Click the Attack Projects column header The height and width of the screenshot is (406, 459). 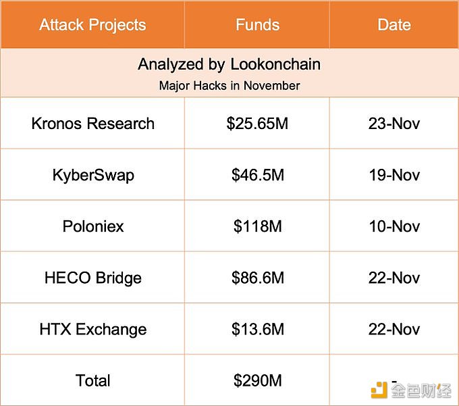click(92, 24)
